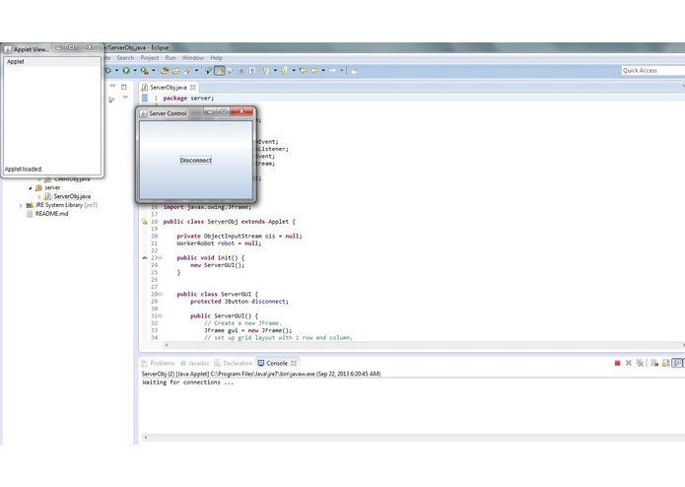
Task: Open the External Tools dropdown arrow
Action: pos(154,70)
